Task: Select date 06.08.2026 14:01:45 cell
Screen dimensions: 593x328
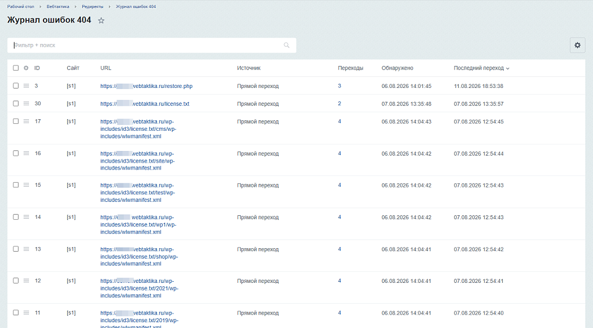Action: pos(406,86)
